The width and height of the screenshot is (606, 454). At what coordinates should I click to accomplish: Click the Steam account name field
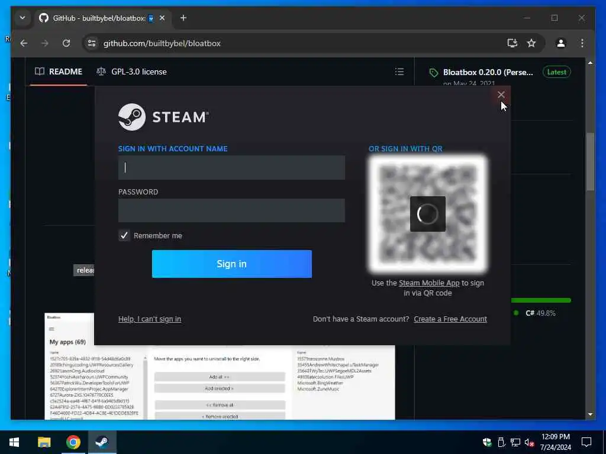pyautogui.click(x=231, y=167)
